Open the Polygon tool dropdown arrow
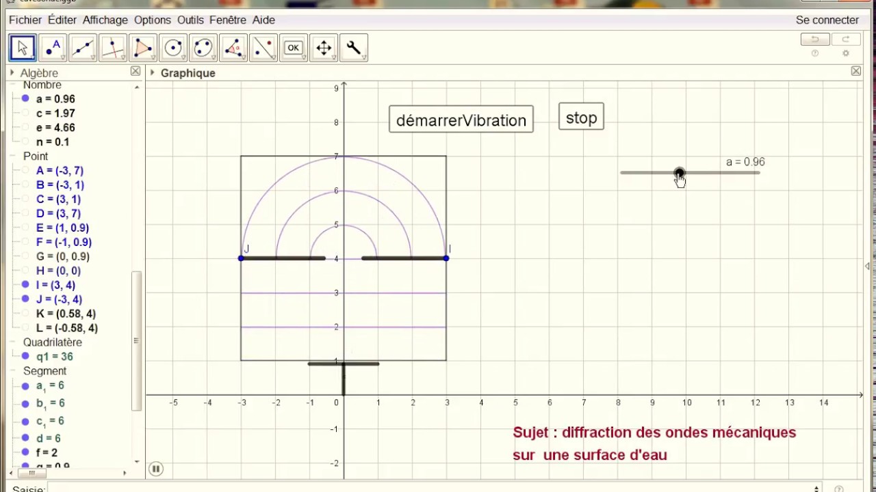 (153, 59)
